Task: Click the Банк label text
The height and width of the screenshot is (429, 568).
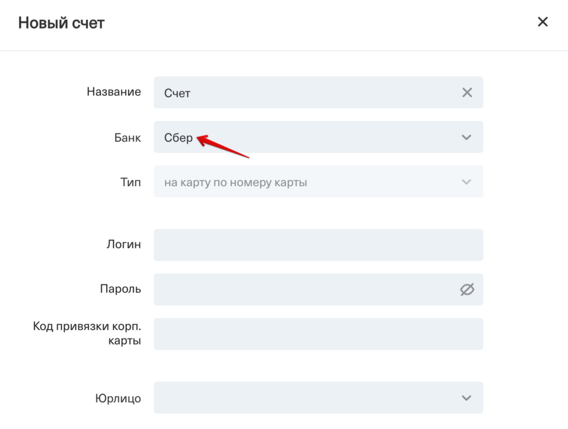Action: [x=127, y=138]
